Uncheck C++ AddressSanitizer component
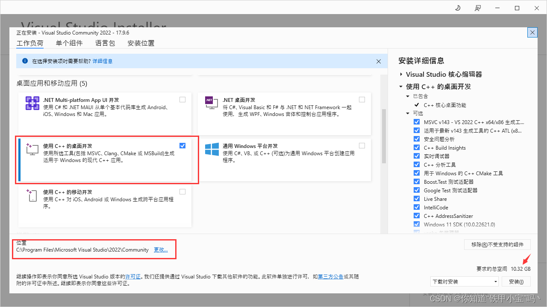This screenshot has width=547, height=307. (x=417, y=216)
